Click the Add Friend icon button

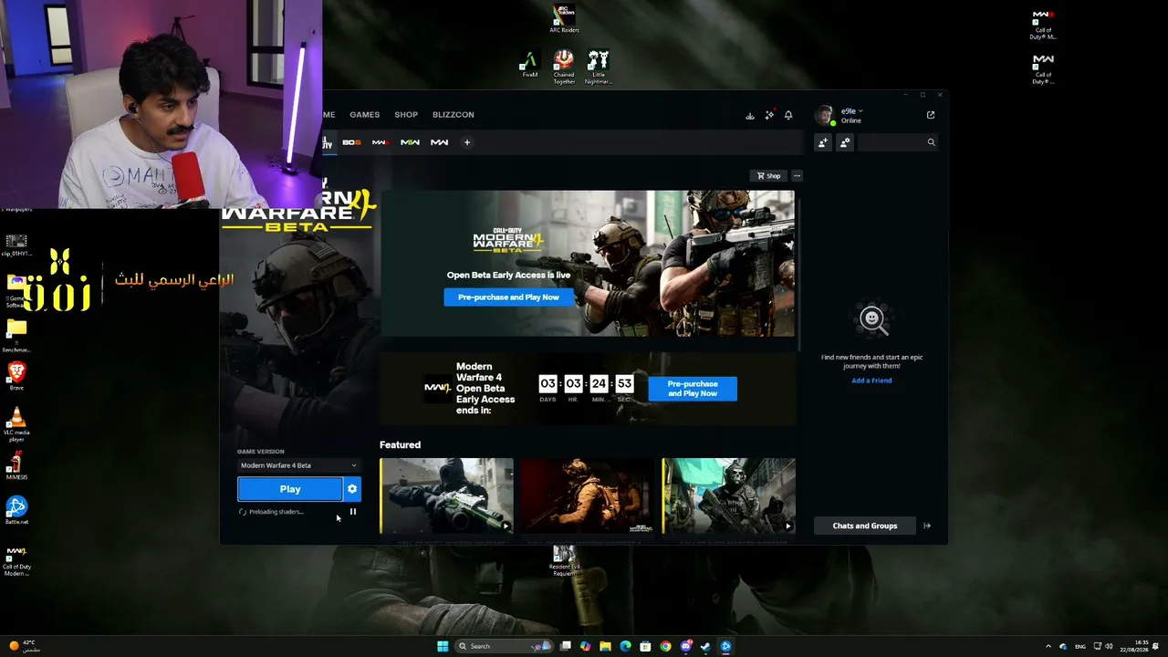pyautogui.click(x=823, y=142)
